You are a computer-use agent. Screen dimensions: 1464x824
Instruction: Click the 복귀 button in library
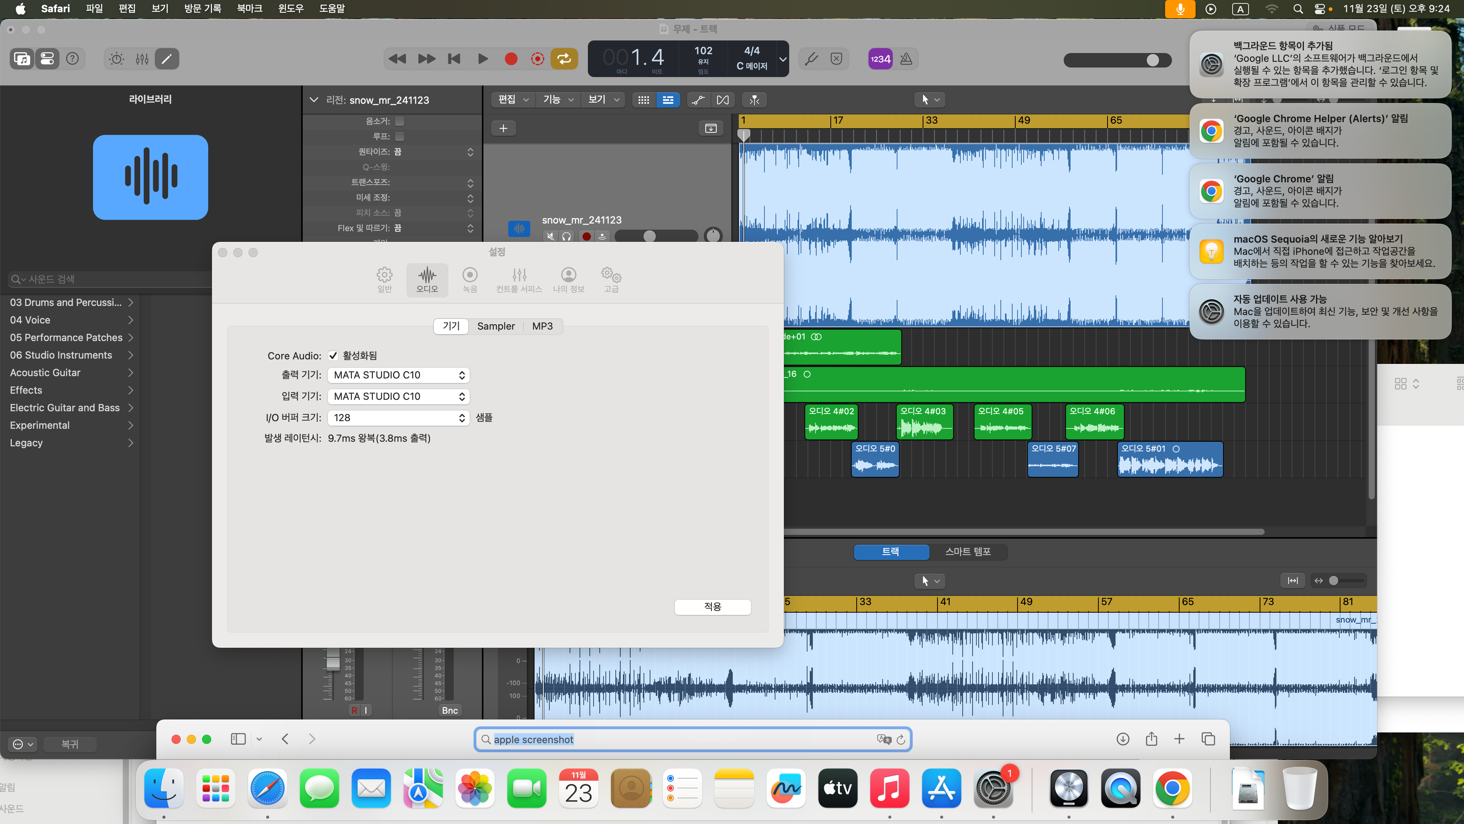point(69,744)
